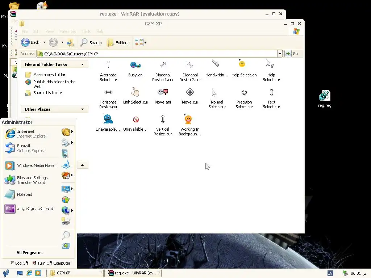Select the Busy.ani cursor file
The width and height of the screenshot is (371, 278).
136,69
